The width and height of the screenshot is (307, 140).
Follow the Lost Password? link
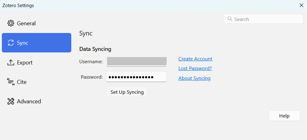[x=195, y=68]
